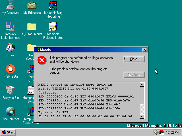The height and width of the screenshot is (136, 182).
Task: Select the Memphis Guide notepad shortcut
Action: pyautogui.click(x=31, y=90)
